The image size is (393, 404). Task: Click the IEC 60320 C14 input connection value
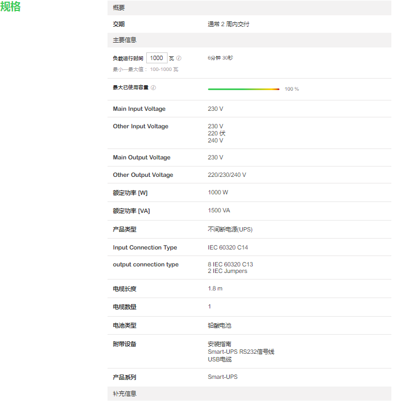click(228, 247)
